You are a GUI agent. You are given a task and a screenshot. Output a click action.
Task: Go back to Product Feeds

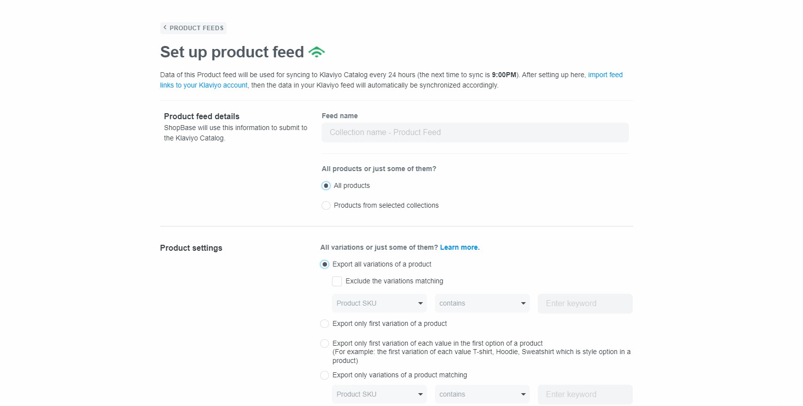pyautogui.click(x=193, y=28)
